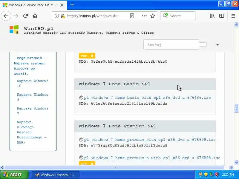Reload the current page

[x=25, y=16]
